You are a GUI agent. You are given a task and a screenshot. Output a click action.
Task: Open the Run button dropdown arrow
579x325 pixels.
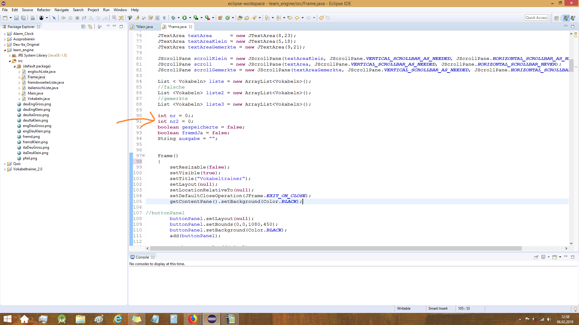(189, 17)
